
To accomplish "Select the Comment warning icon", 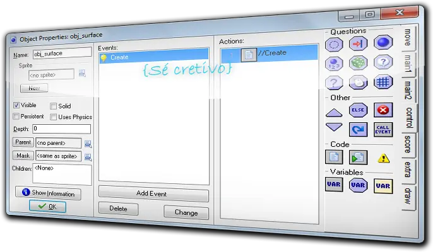I will tap(384, 158).
